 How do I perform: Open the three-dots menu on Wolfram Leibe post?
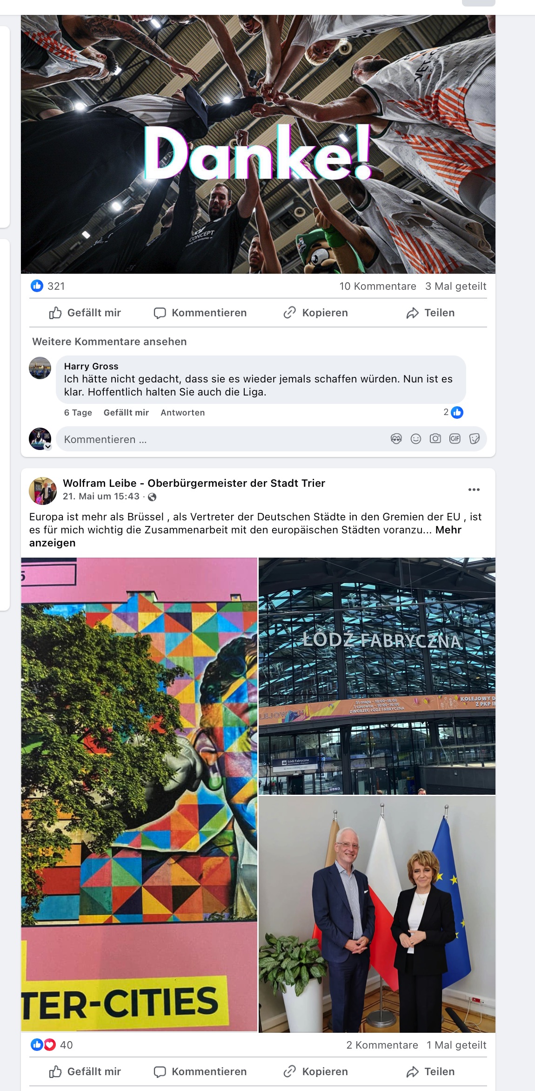click(x=474, y=490)
